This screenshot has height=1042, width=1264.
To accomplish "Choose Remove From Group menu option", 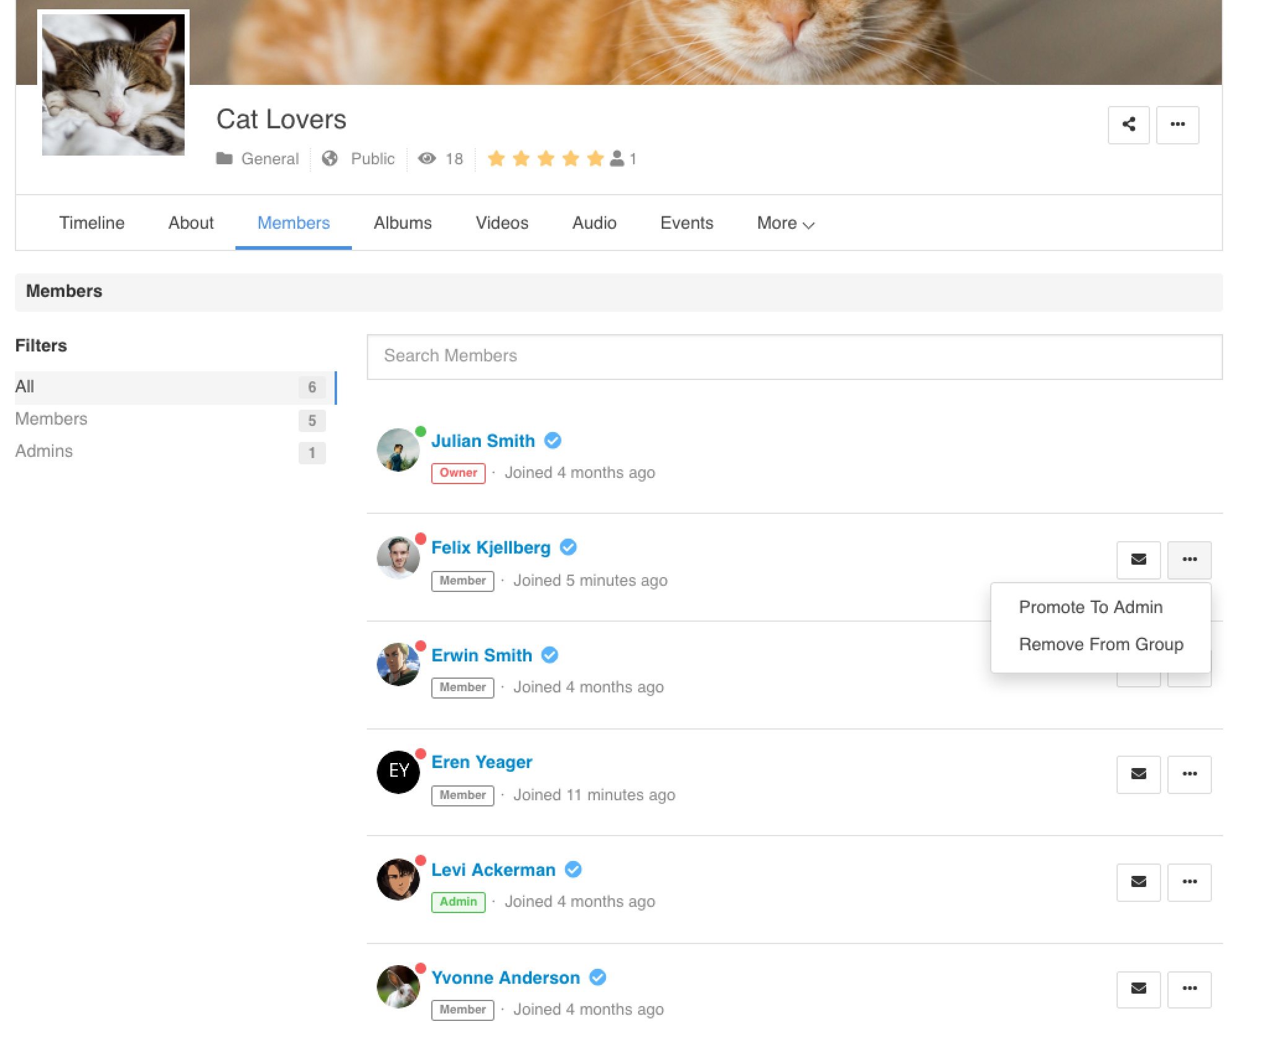I will coord(1101,644).
